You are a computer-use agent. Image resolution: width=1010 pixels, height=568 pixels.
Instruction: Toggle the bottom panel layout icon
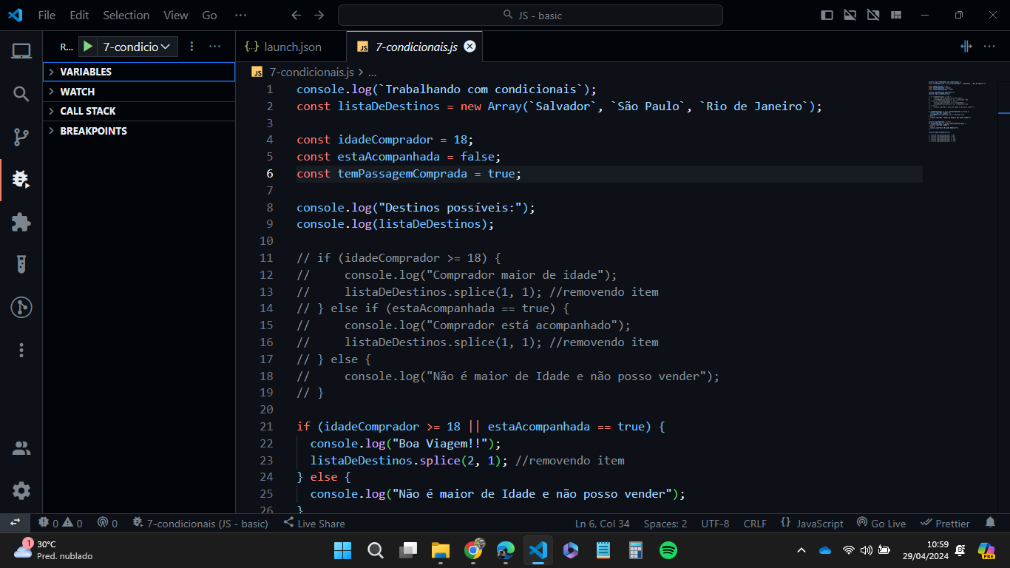pos(850,15)
